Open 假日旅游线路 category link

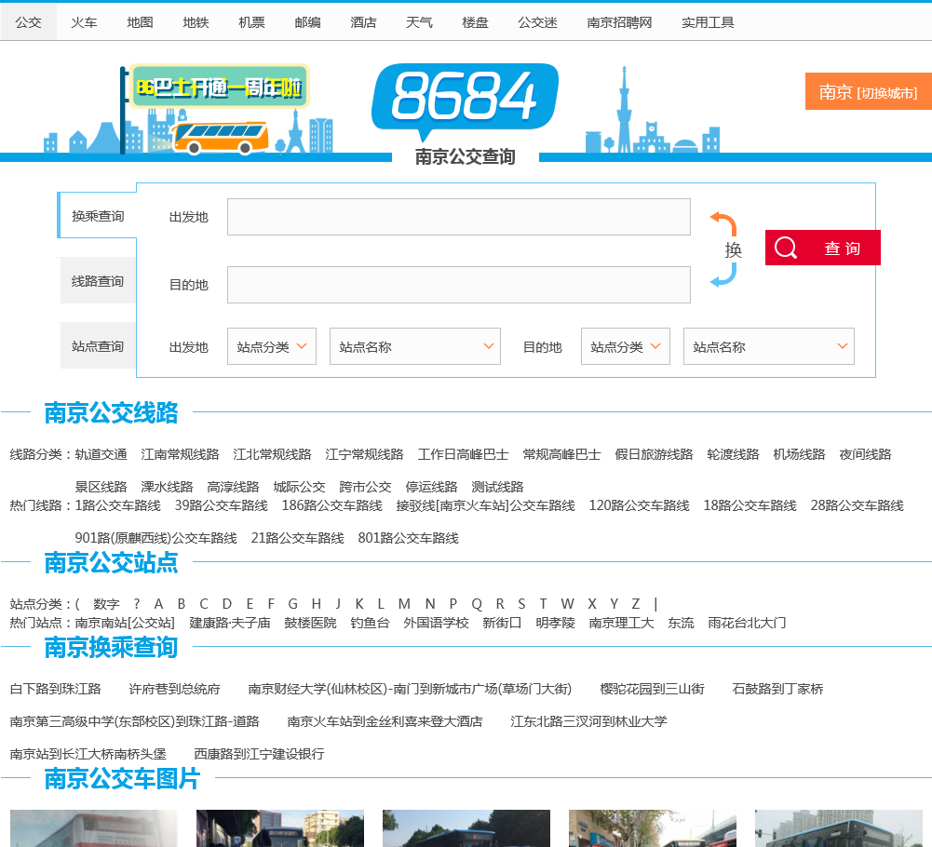click(x=654, y=455)
